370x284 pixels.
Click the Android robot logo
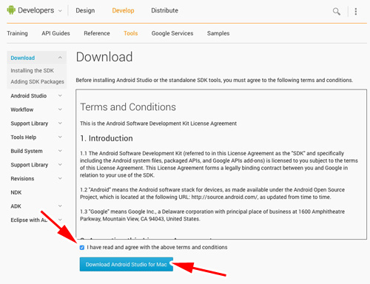tap(11, 10)
